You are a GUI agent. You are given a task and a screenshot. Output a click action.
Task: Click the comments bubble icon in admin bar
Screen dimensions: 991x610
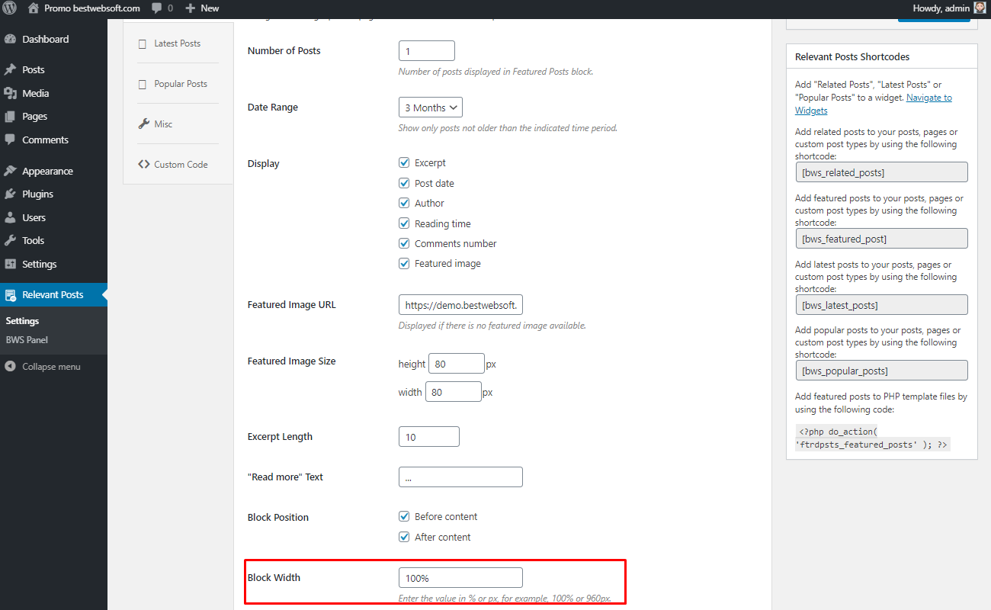pyautogui.click(x=156, y=8)
